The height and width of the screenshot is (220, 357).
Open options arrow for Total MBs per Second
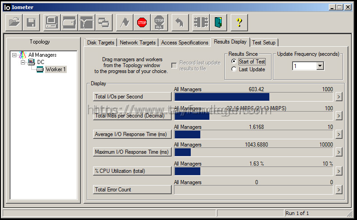point(339,116)
